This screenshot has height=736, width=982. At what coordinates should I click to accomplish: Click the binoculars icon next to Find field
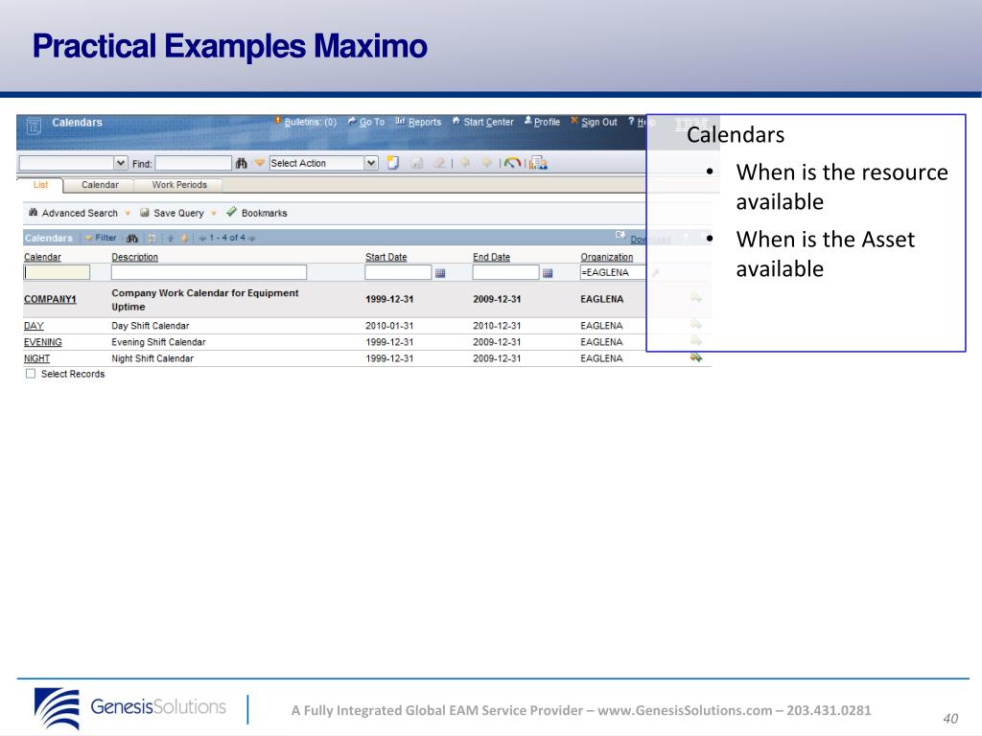(241, 163)
